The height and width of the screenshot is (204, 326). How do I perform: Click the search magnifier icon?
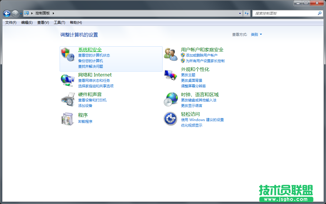[320, 13]
